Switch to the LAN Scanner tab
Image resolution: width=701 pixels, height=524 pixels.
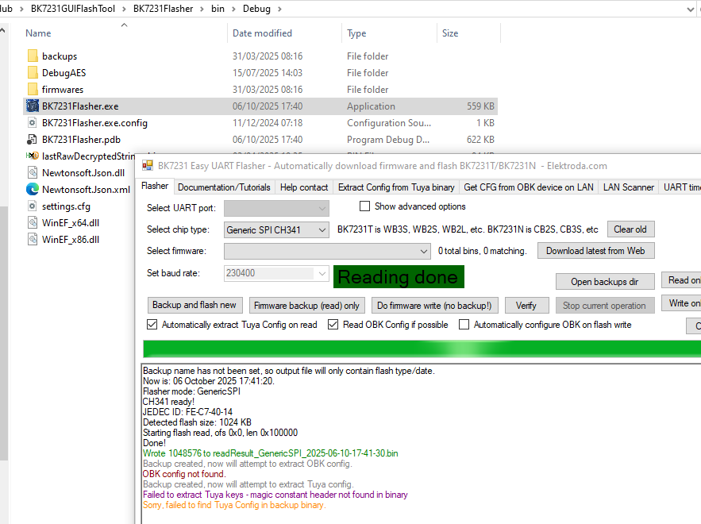(x=628, y=187)
